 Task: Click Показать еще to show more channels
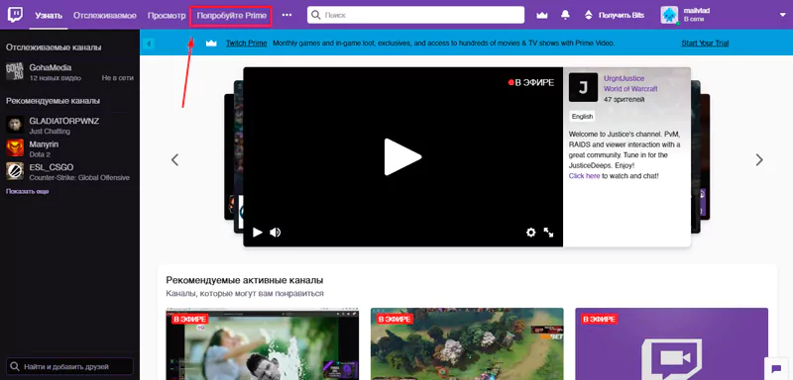click(28, 192)
